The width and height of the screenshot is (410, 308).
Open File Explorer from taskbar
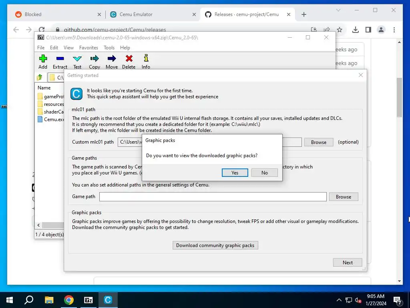click(49, 300)
